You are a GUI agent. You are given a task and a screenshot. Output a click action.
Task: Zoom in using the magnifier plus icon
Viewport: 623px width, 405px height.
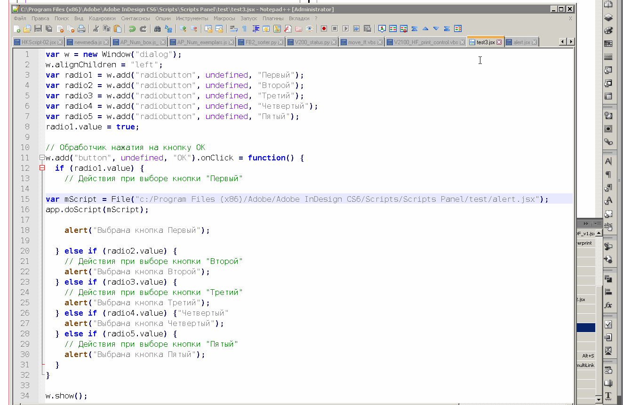[183, 29]
